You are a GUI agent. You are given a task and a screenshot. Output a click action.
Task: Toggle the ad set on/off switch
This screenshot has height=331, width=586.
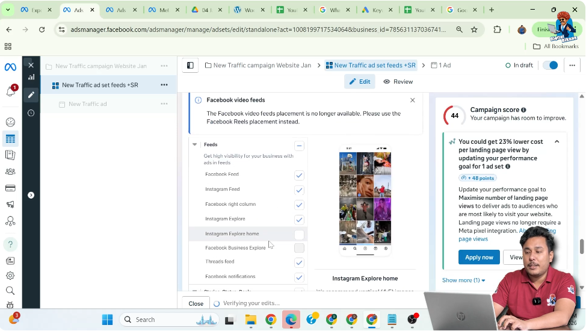551,66
